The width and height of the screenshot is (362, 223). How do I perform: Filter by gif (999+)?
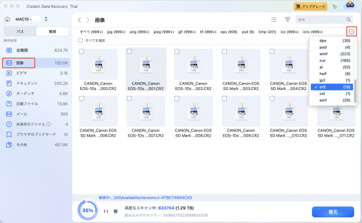[x=187, y=32]
